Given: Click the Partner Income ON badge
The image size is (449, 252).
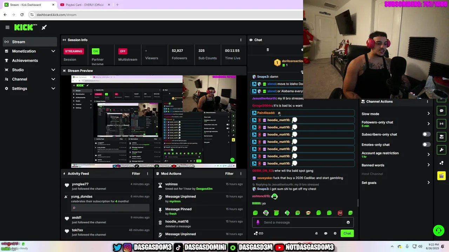Looking at the screenshot, I should click(x=95, y=51).
